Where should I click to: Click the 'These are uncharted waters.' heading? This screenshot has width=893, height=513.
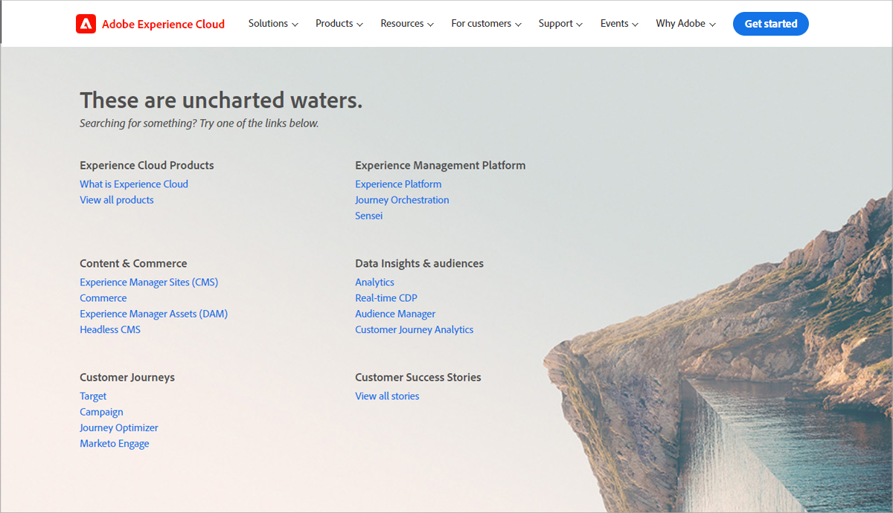tap(221, 100)
